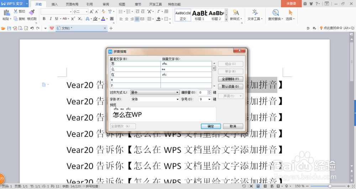The width and height of the screenshot is (356, 189).
Task: Open the 选择 select dropdown
Action: tap(290, 19)
